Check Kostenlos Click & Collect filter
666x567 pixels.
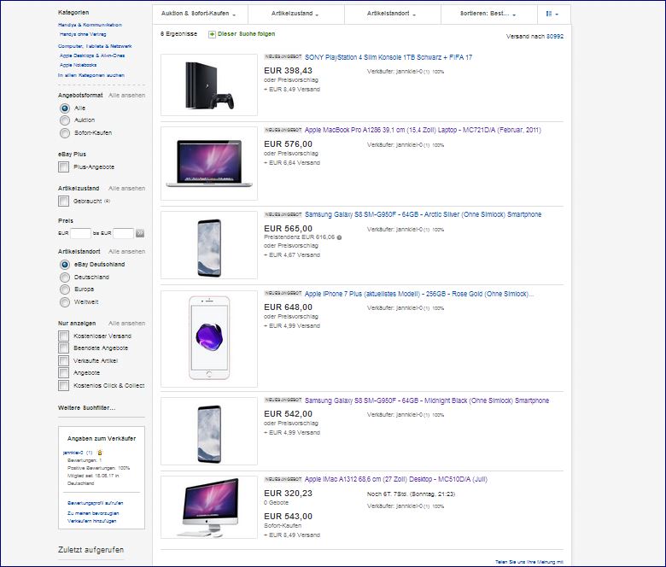tap(64, 386)
